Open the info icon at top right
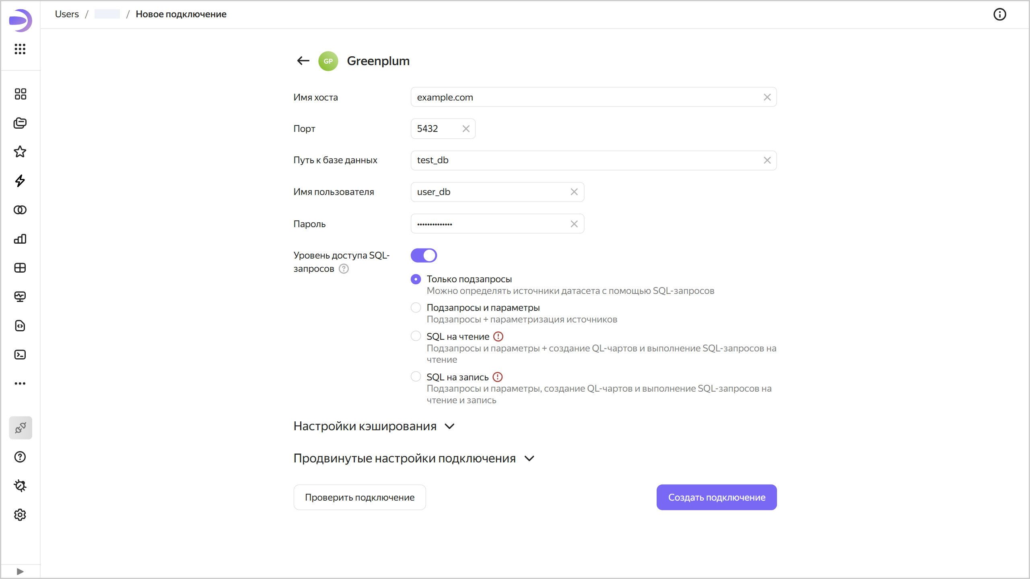The image size is (1030, 579). tap(999, 14)
